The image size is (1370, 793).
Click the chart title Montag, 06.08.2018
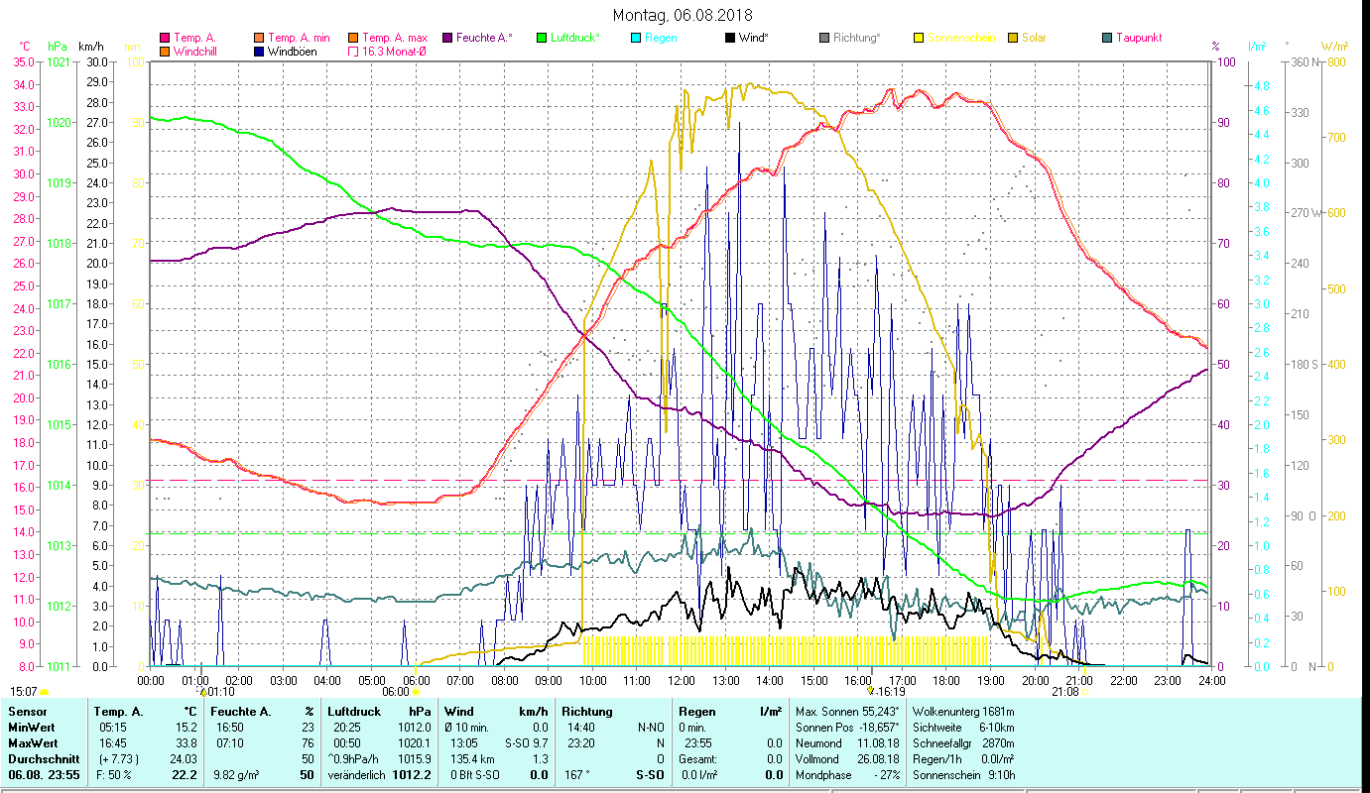(683, 15)
